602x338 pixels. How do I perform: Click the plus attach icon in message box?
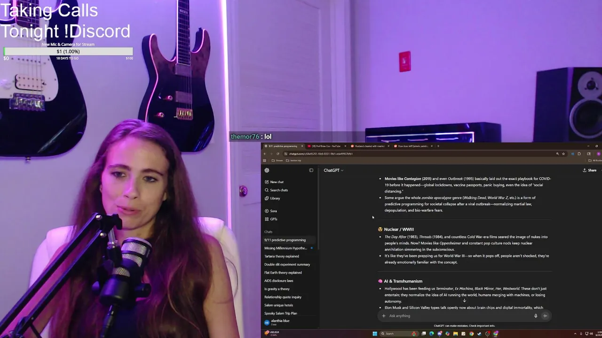(384, 316)
